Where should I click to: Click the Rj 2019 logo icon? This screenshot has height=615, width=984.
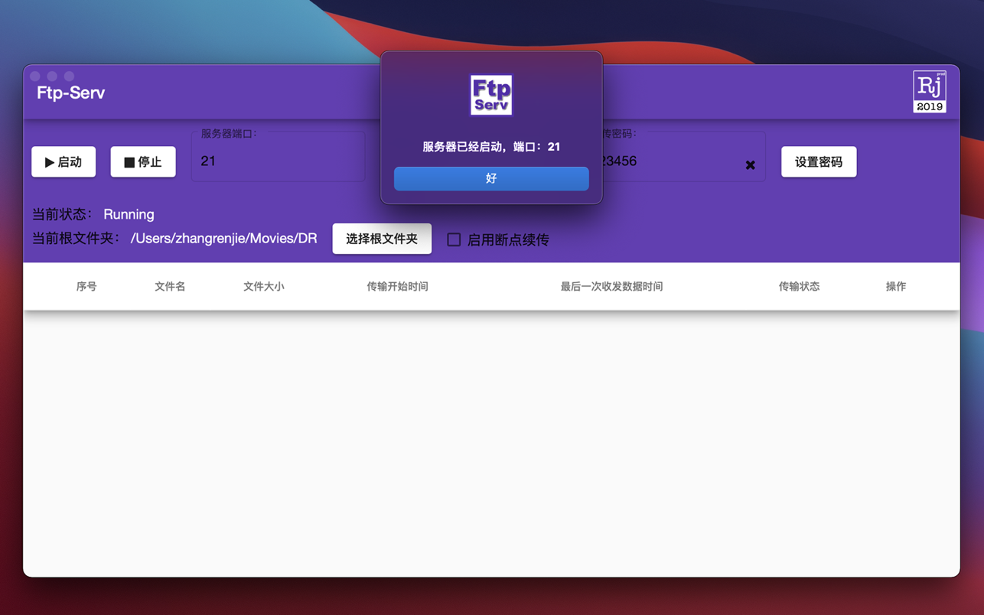click(x=930, y=92)
